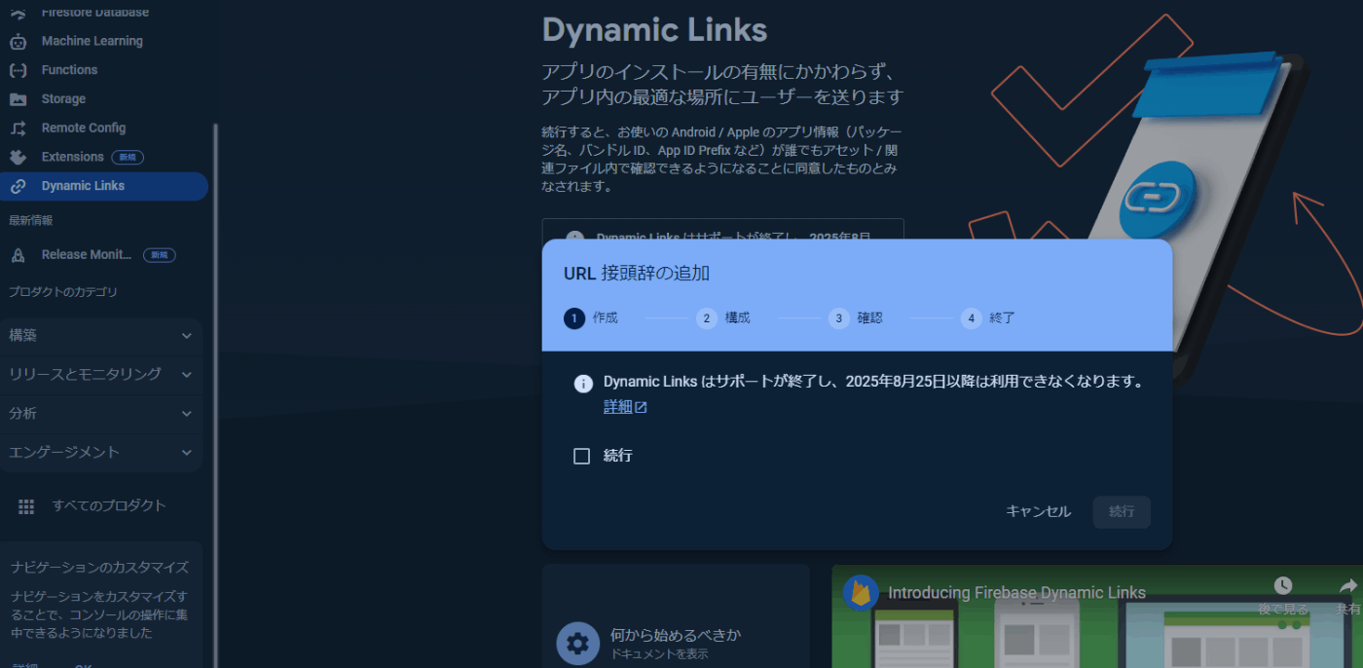The height and width of the screenshot is (668, 1363).
Task: Click the Firestore Database sidebar icon
Action: (x=18, y=13)
